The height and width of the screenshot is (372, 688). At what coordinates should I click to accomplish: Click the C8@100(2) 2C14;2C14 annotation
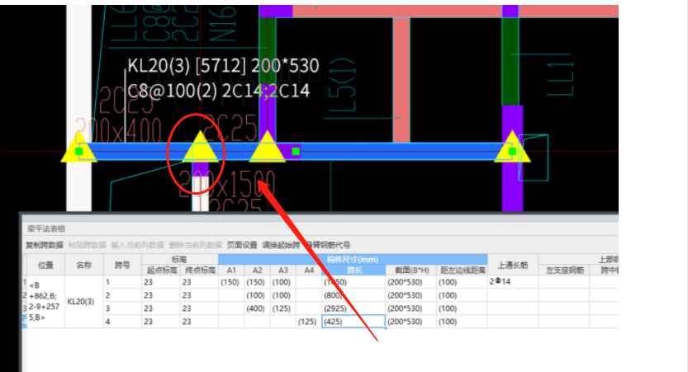tap(219, 91)
